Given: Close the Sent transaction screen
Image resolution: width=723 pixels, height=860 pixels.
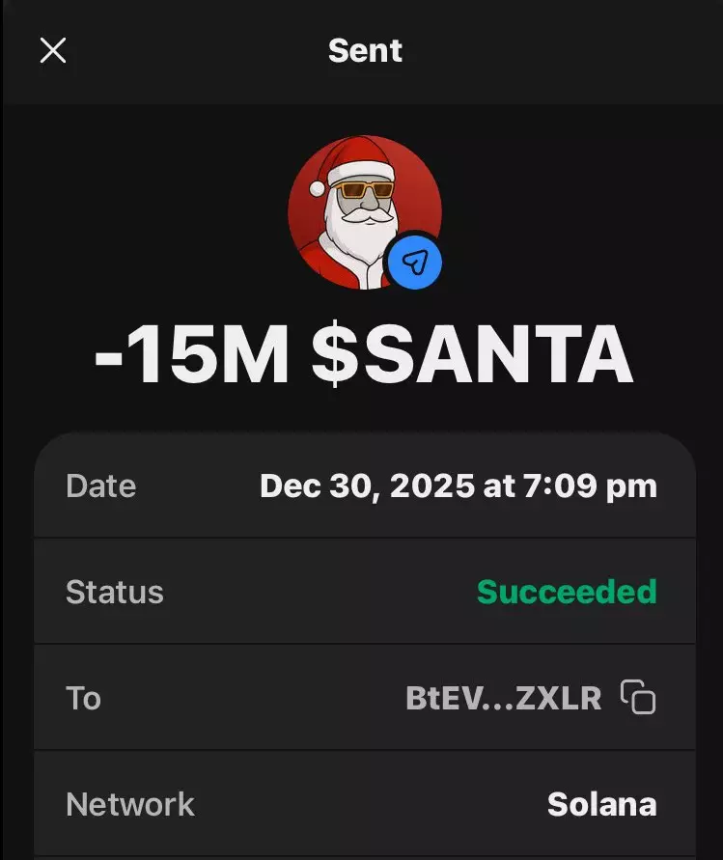Looking at the screenshot, I should 53,50.
